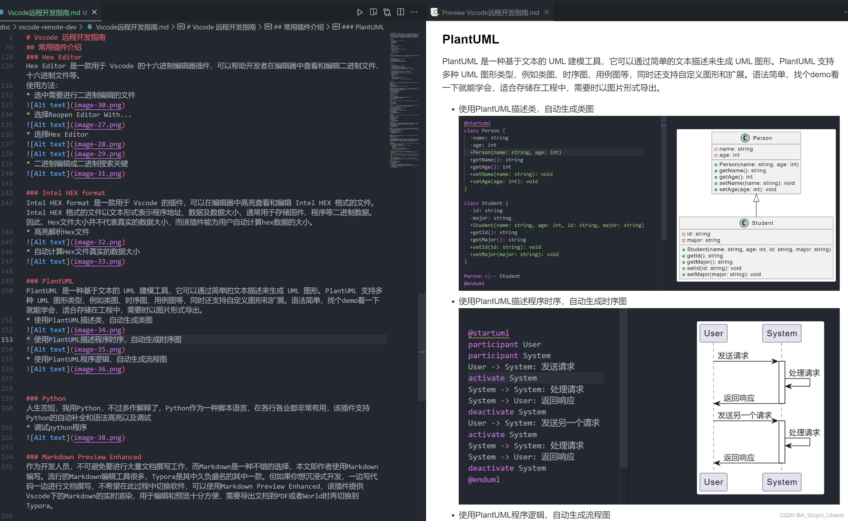Place cursor on ### Markdown Preview Enhanced heading

coord(84,457)
